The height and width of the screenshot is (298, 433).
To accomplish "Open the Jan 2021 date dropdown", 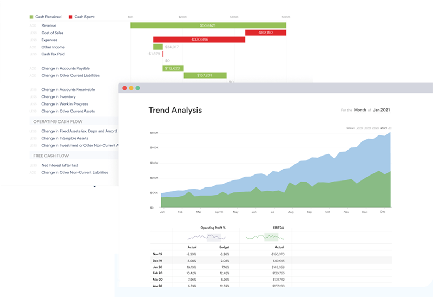I will (382, 110).
